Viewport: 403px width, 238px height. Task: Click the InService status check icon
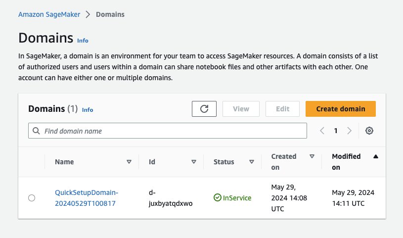coord(217,198)
